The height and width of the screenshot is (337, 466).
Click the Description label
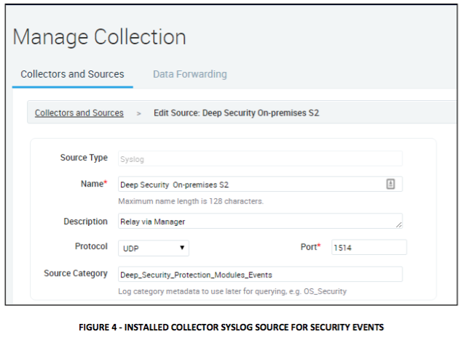click(86, 222)
